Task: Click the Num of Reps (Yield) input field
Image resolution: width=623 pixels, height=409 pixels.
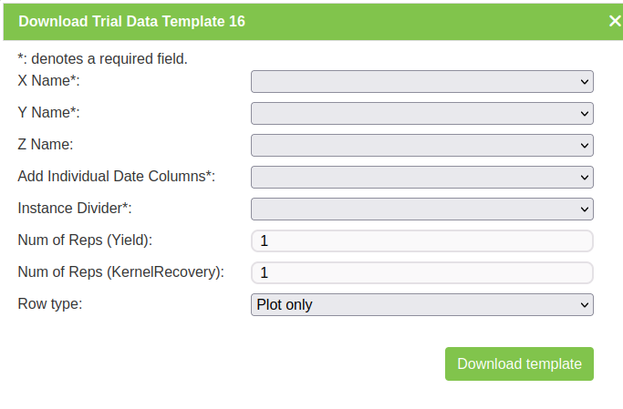Action: (x=421, y=241)
